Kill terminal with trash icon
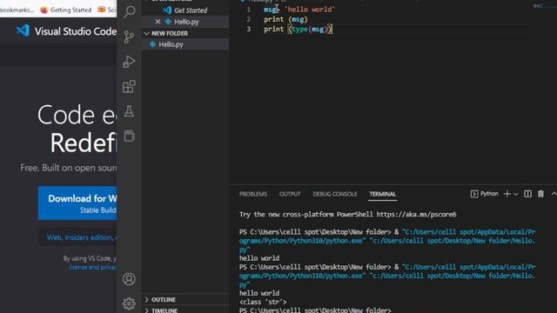 (540, 194)
